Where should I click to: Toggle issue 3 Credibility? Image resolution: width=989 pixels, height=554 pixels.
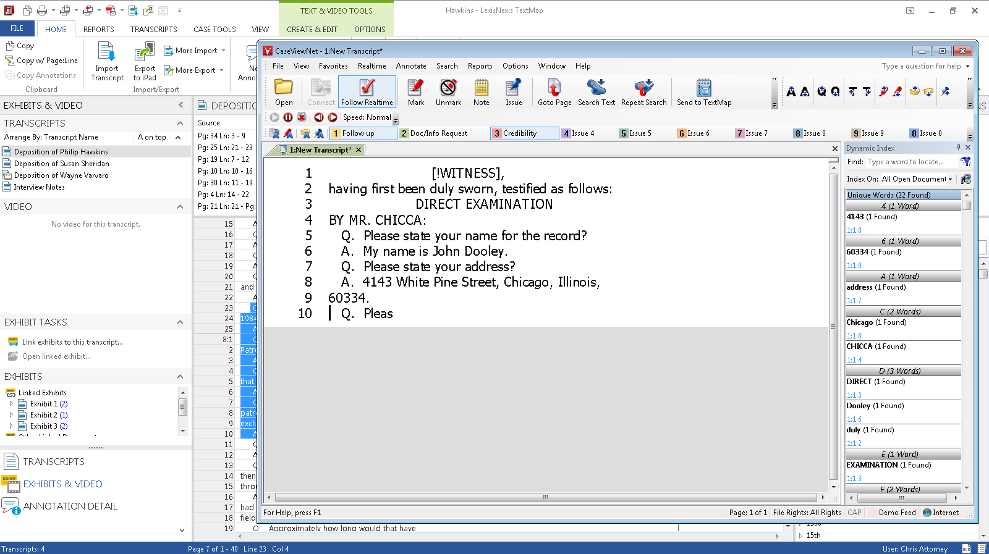[x=524, y=133]
